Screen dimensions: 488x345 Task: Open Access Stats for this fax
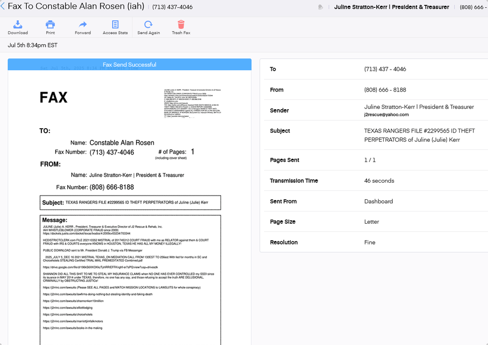point(115,27)
